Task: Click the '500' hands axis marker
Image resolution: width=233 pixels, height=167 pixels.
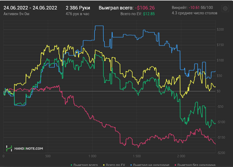Action: [x=47, y=156]
